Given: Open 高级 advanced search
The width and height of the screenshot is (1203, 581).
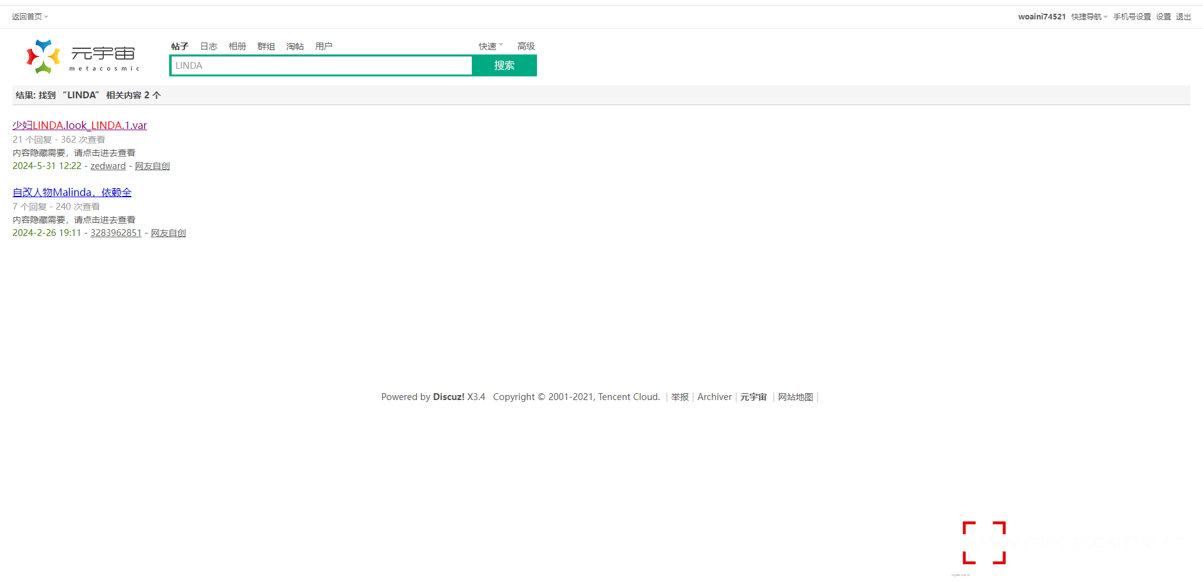Looking at the screenshot, I should (526, 46).
